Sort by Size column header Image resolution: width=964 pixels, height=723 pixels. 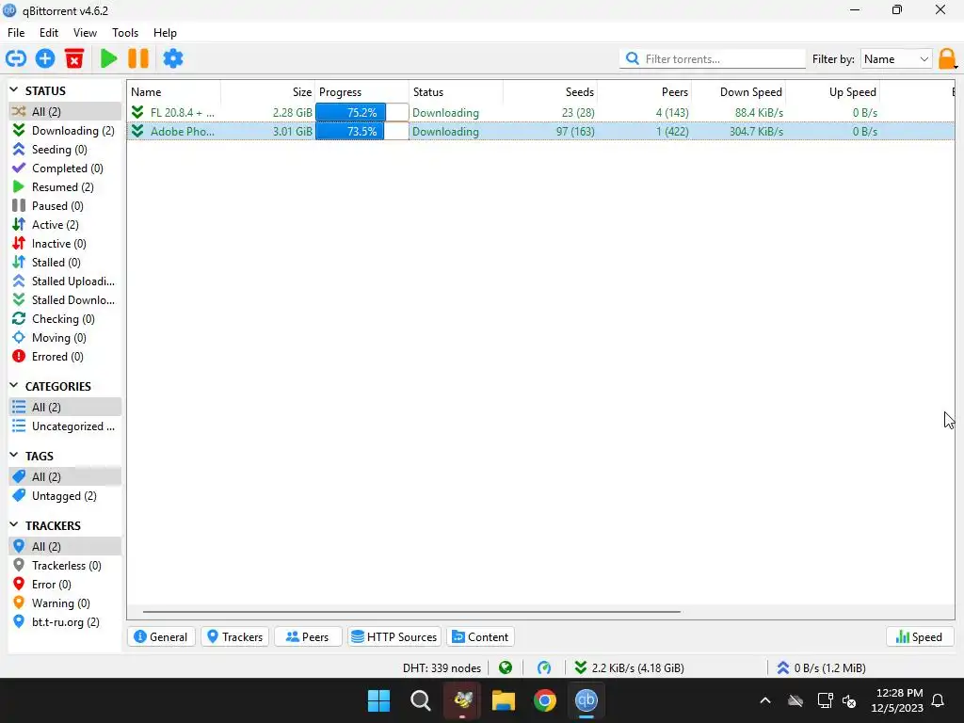268,92
